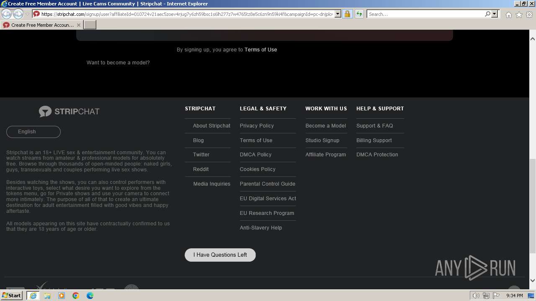The image size is (536, 301).
Task: Click the vertical scrollbar thumb
Action: coord(533,206)
